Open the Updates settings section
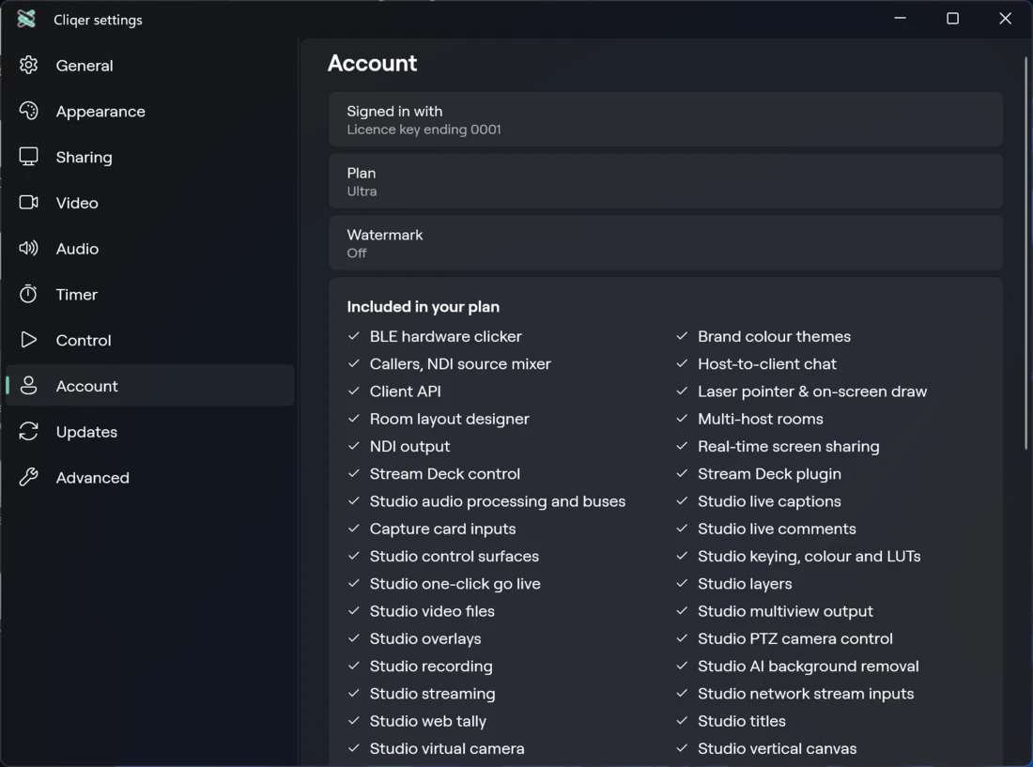This screenshot has width=1033, height=767. (149, 431)
